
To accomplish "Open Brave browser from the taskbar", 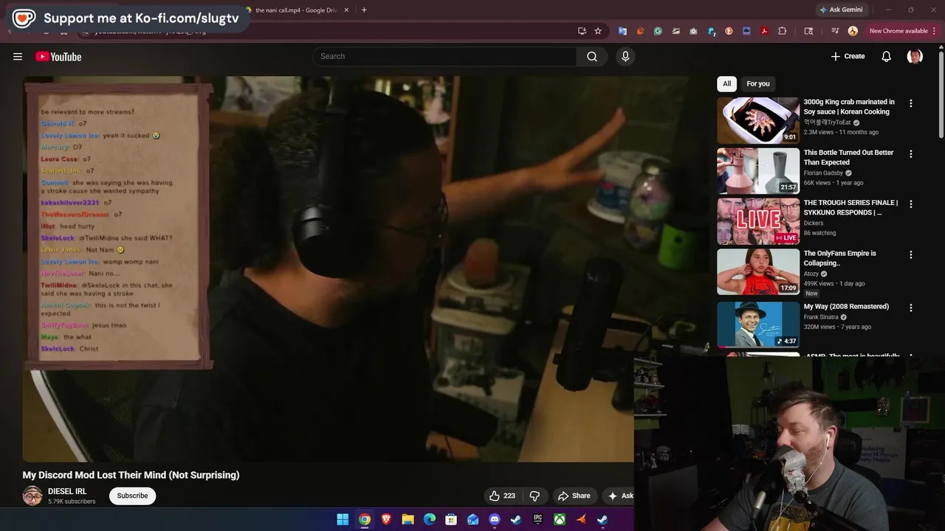I will pyautogui.click(x=386, y=520).
